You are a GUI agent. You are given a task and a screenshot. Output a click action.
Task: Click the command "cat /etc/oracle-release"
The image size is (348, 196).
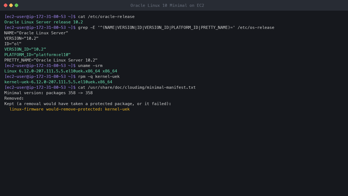106,17
